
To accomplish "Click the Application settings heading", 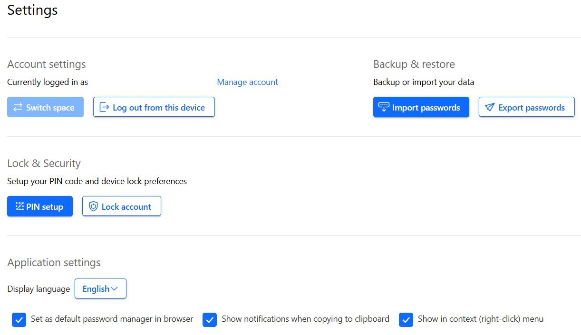I will pos(54,262).
